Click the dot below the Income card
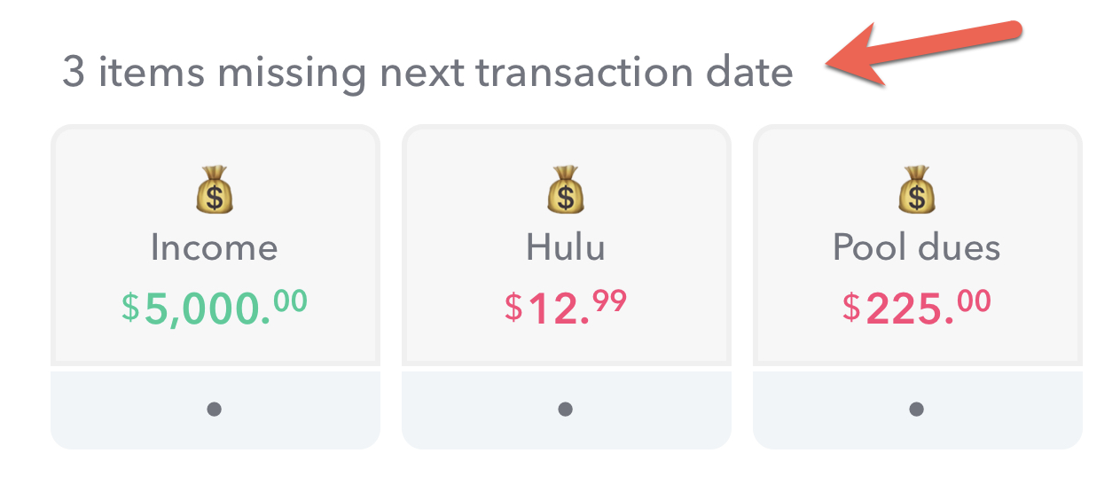1120x500 pixels. pos(214,410)
